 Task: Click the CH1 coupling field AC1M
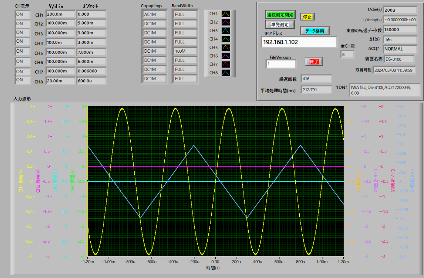point(154,14)
